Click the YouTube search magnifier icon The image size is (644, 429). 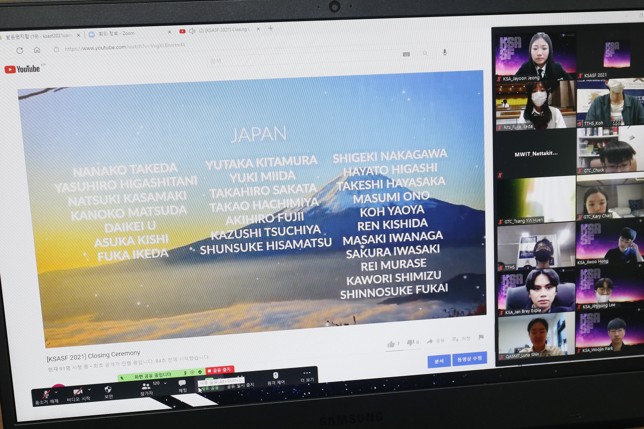point(425,53)
